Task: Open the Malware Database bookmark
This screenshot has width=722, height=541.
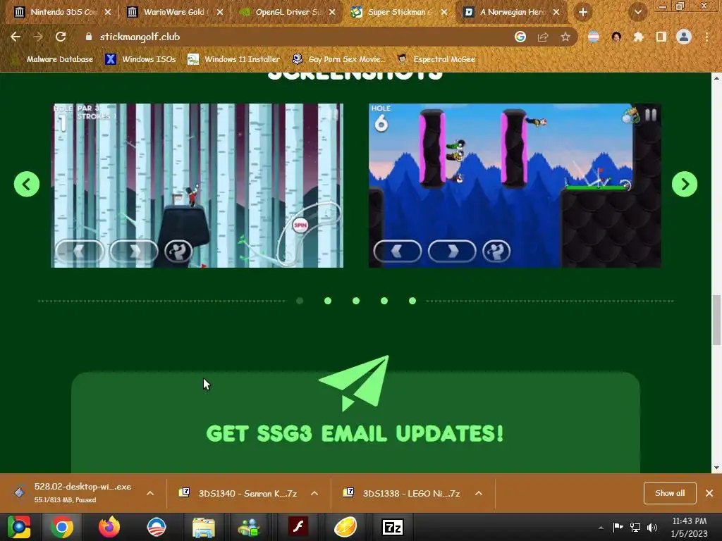Action: [54, 59]
